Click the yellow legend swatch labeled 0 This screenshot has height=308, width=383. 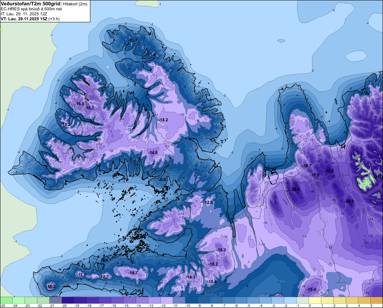pos(315,300)
